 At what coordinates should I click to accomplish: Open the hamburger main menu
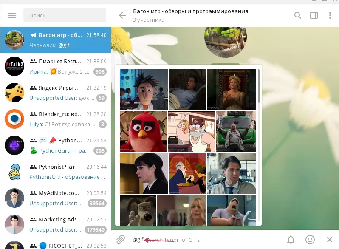coord(12,15)
